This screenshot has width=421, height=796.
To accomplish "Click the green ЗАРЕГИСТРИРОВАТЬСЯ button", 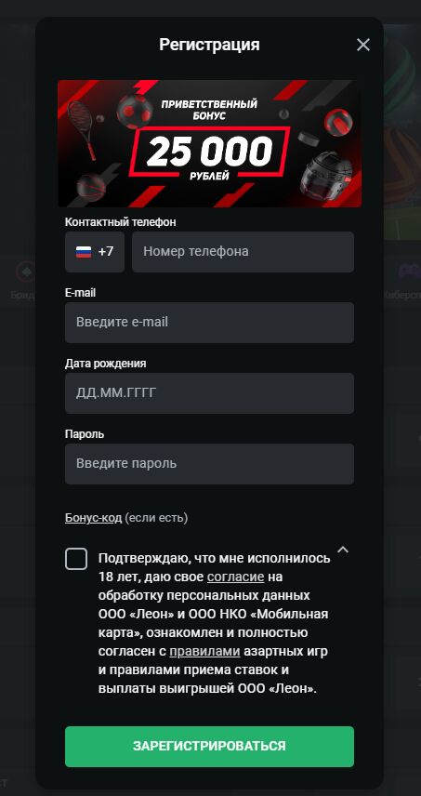I will click(x=209, y=746).
